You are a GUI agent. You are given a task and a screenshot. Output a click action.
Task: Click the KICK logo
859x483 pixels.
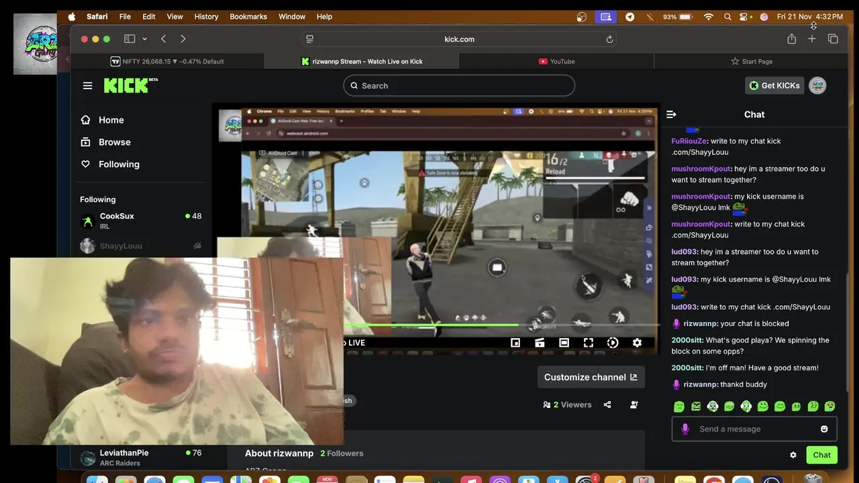tap(131, 85)
